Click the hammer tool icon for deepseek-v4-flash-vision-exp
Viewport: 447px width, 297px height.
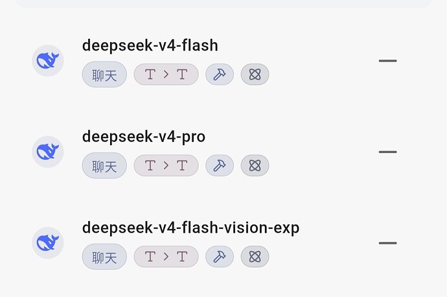tap(220, 257)
